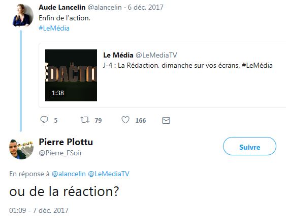Open @LeMediaTV mention in reply line
This screenshot has width=286, height=221.
coord(109,174)
